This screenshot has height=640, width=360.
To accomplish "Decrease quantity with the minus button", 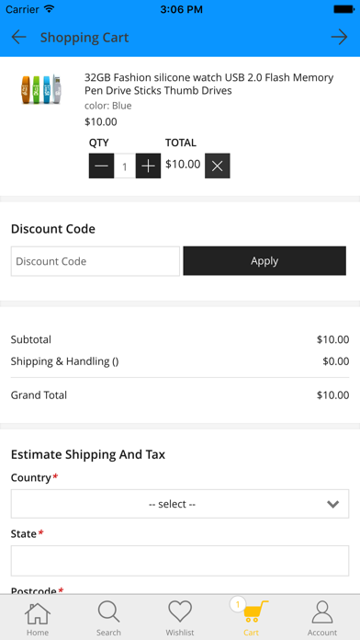I will pos(102,166).
